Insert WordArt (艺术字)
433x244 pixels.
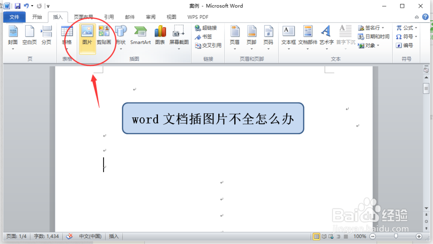pyautogui.click(x=326, y=35)
